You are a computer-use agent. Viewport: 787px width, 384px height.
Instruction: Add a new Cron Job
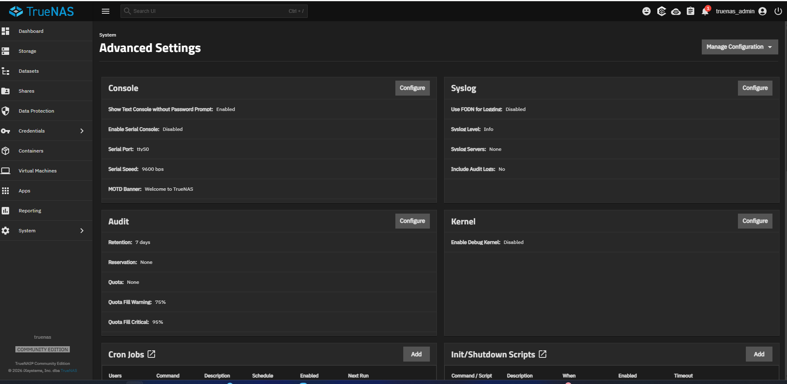coord(416,354)
